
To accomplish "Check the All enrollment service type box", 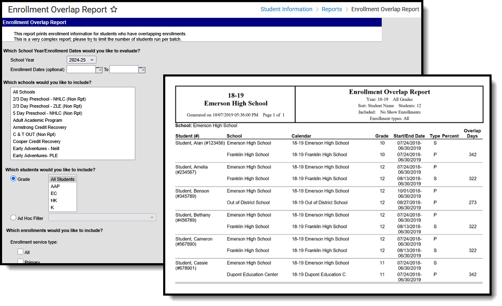I will click(20, 252).
